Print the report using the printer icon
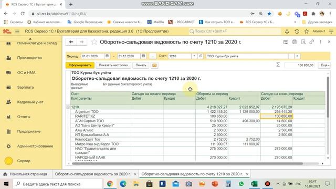The image size is (336, 189). tap(295, 42)
